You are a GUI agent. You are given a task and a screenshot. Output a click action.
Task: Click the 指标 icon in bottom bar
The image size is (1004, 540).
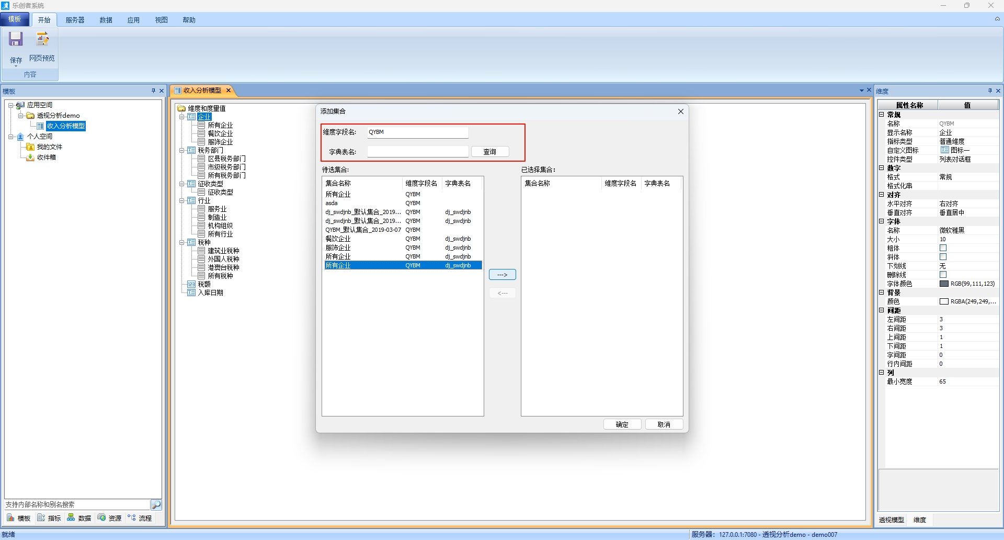click(41, 518)
